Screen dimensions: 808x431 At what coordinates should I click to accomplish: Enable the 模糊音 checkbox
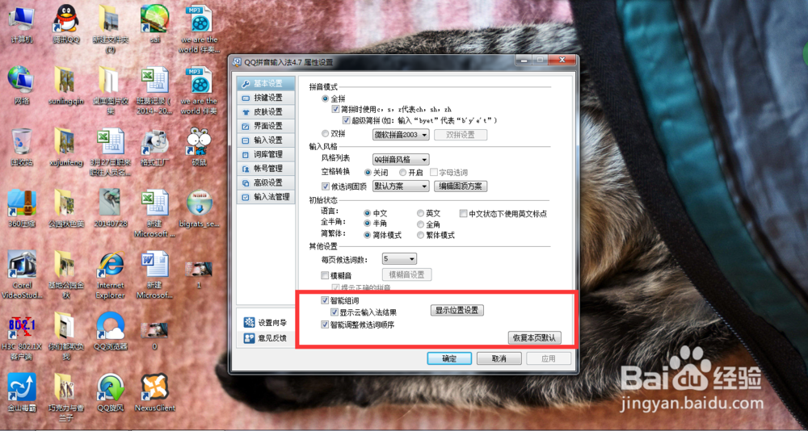tap(325, 275)
